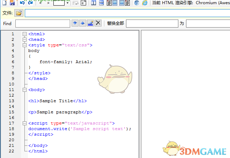
Task: Select editor-left preview-right layout icon
Action: pyautogui.click(x=112, y=3)
